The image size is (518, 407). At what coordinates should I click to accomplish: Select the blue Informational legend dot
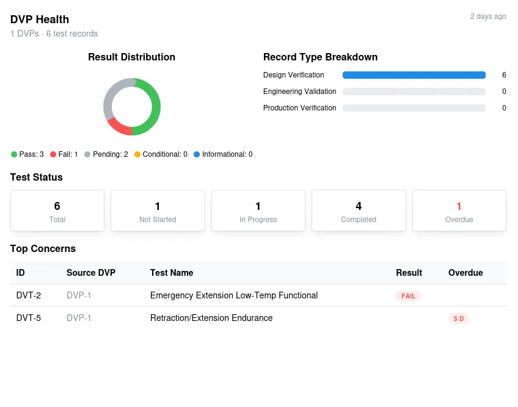[197, 154]
